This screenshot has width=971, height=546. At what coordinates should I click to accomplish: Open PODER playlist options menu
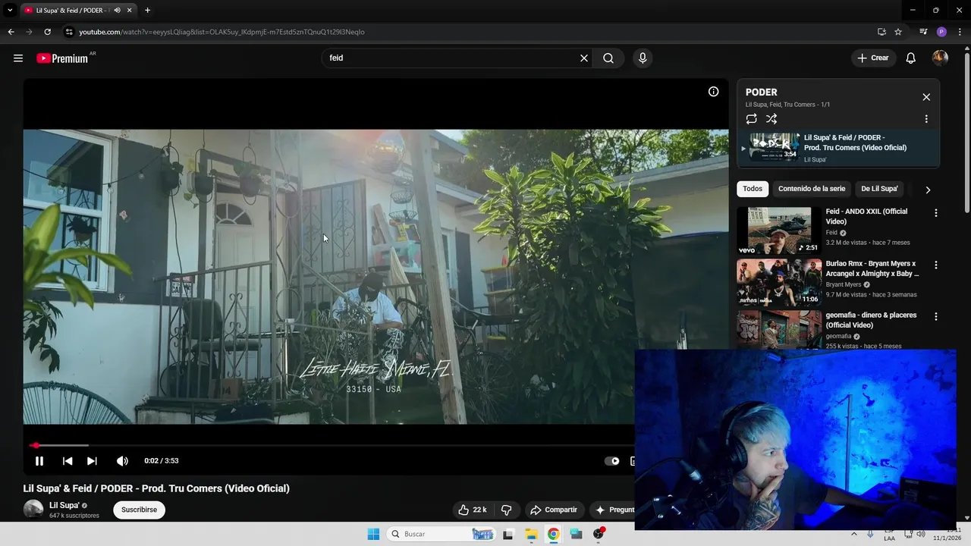[926, 119]
